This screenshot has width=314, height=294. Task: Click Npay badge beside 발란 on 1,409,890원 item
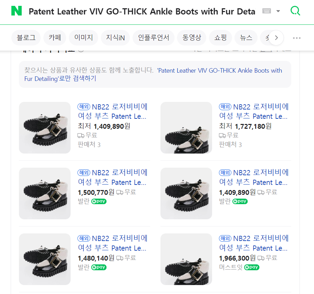pos(240,201)
